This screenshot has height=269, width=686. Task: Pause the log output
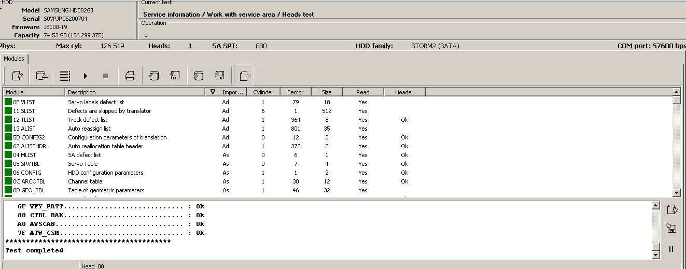[x=671, y=249]
